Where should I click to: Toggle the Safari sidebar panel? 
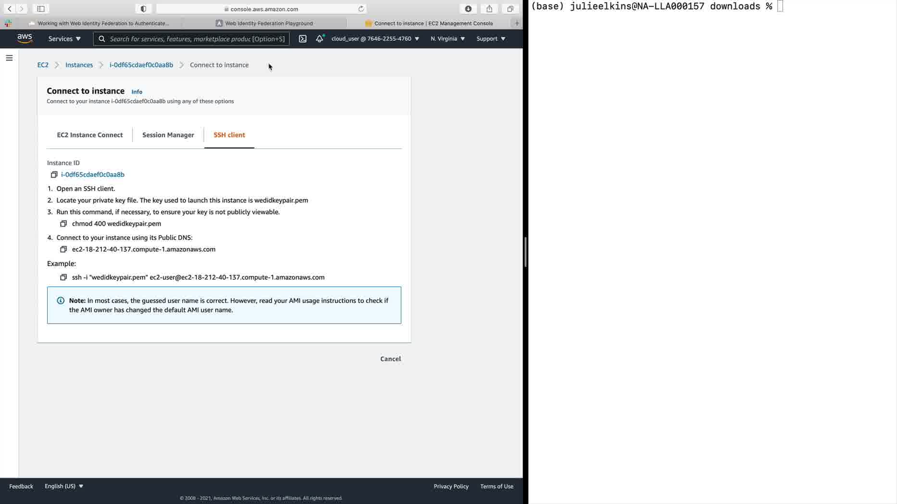(x=41, y=9)
